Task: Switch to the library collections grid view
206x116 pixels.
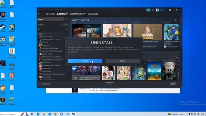Action: [66, 19]
